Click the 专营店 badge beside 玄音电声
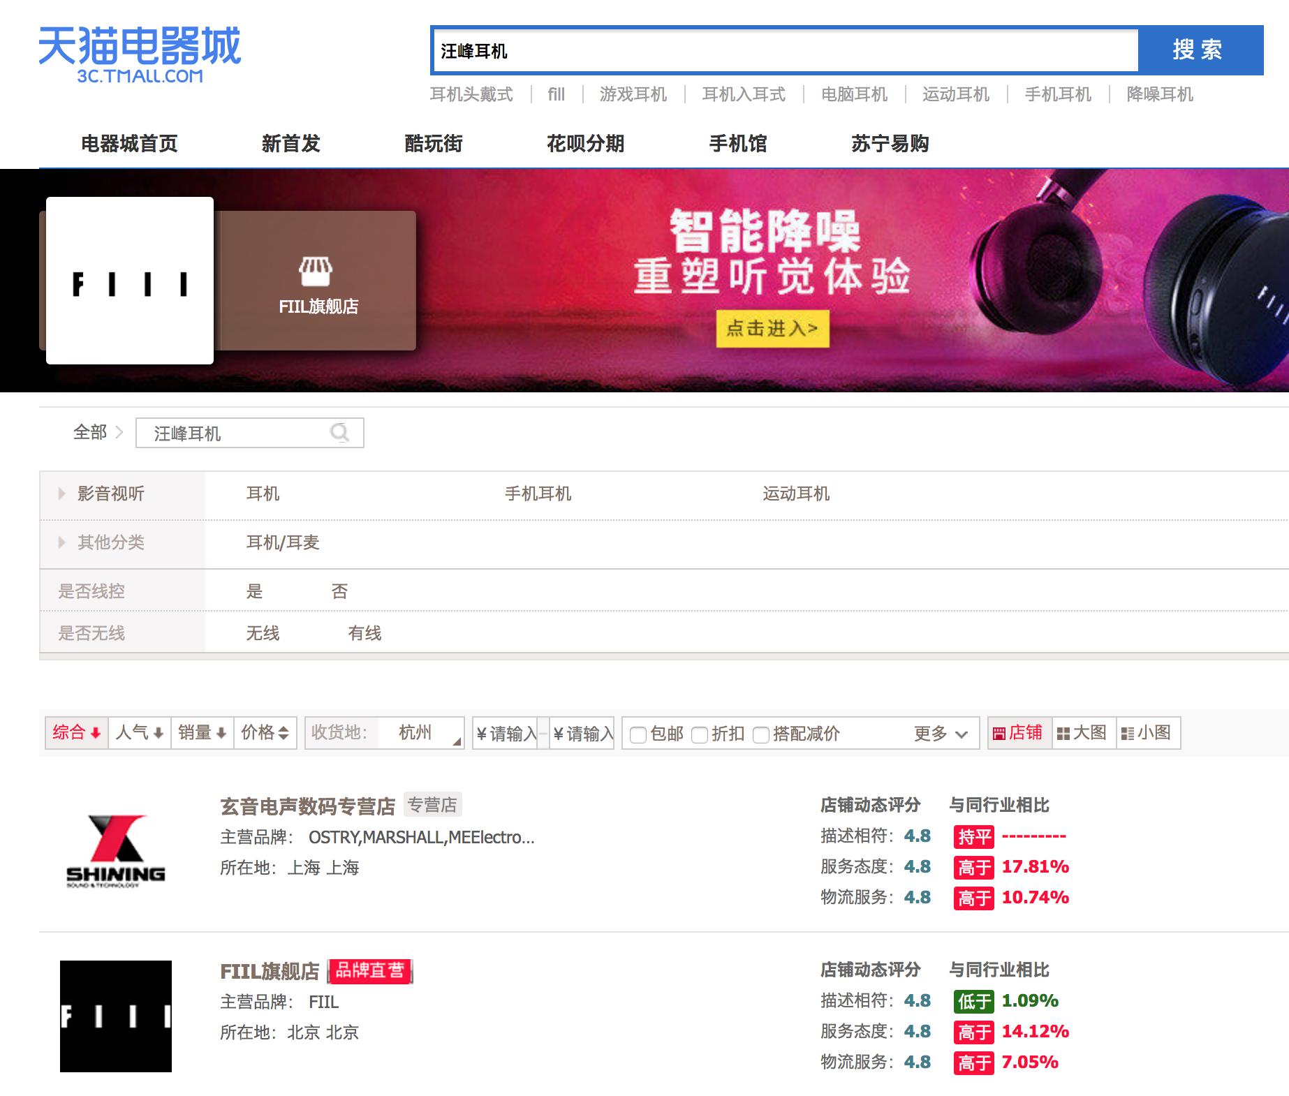This screenshot has height=1096, width=1289. pyautogui.click(x=432, y=805)
